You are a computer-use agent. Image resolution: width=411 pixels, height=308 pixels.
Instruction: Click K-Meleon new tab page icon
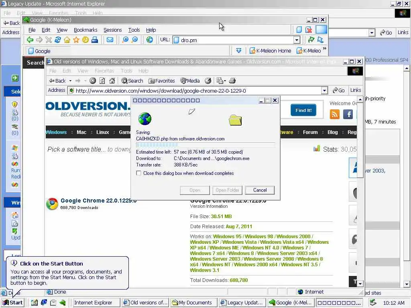[299, 30]
